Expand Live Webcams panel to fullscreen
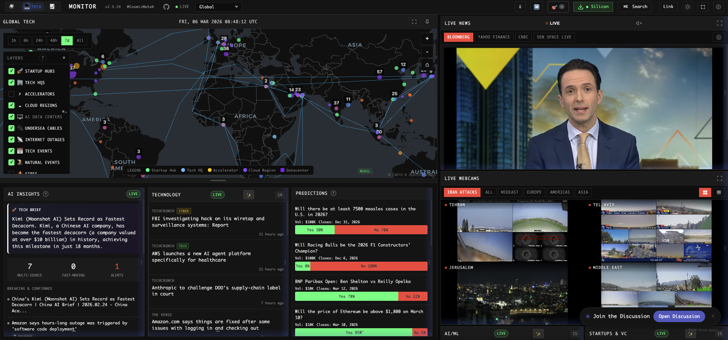Image resolution: width=728 pixels, height=340 pixels. click(719, 178)
